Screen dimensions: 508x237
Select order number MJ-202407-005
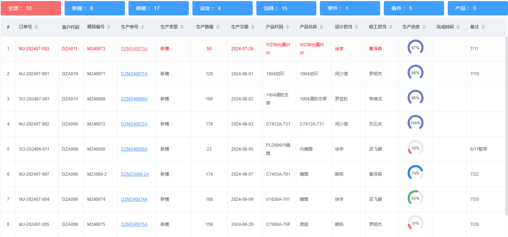point(34,224)
